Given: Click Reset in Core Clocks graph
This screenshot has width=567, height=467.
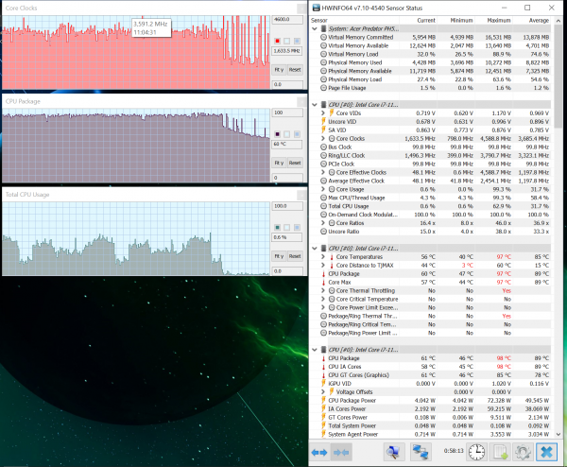Looking at the screenshot, I should pos(295,69).
